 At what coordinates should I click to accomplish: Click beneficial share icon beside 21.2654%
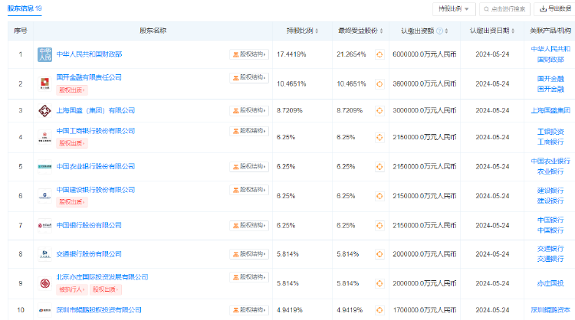click(379, 54)
